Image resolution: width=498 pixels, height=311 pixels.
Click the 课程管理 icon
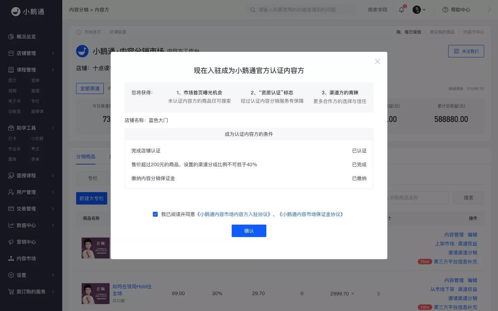(x=11, y=70)
